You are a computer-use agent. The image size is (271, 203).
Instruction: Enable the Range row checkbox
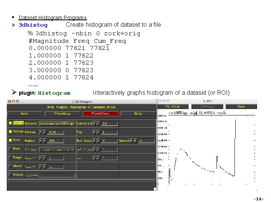click(x=10, y=157)
